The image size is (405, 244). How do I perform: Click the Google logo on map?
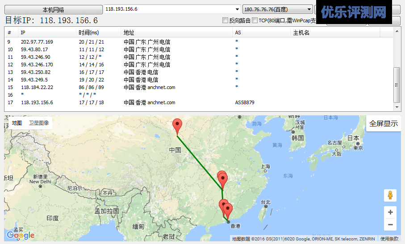(21, 235)
